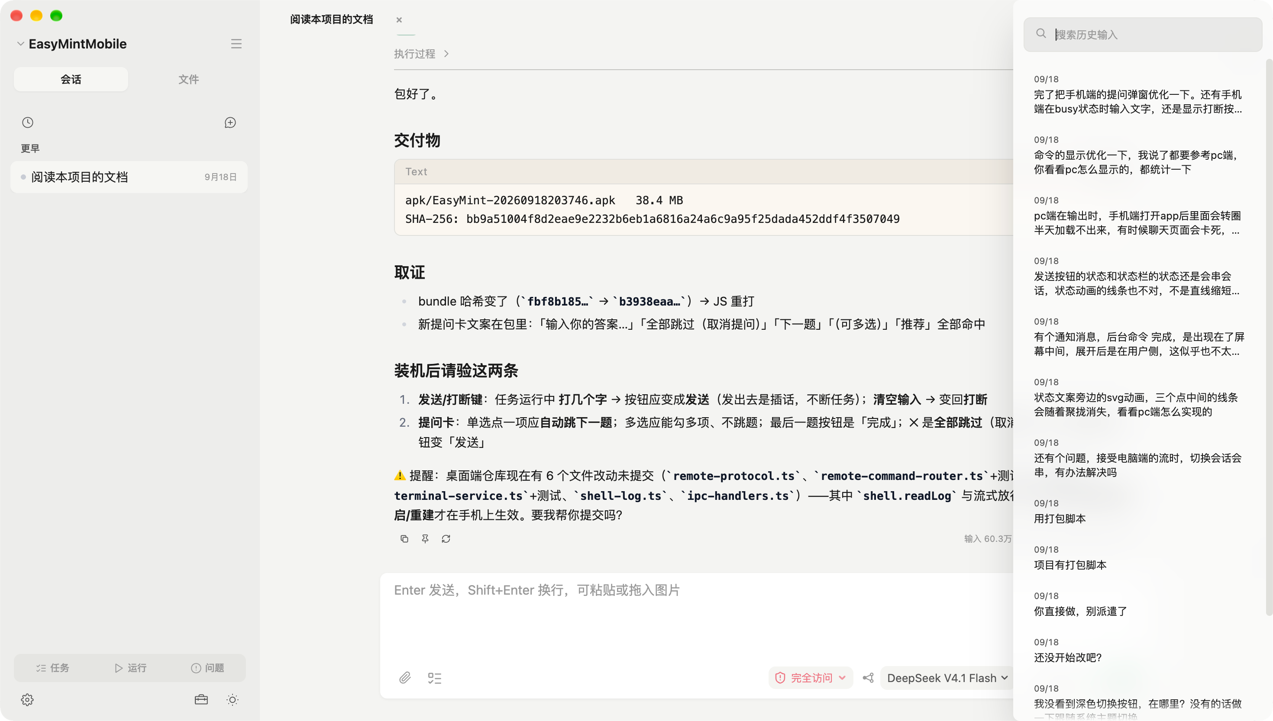
Task: Select the 阅读本项目的文档 session from 9月18日
Action: coord(129,177)
